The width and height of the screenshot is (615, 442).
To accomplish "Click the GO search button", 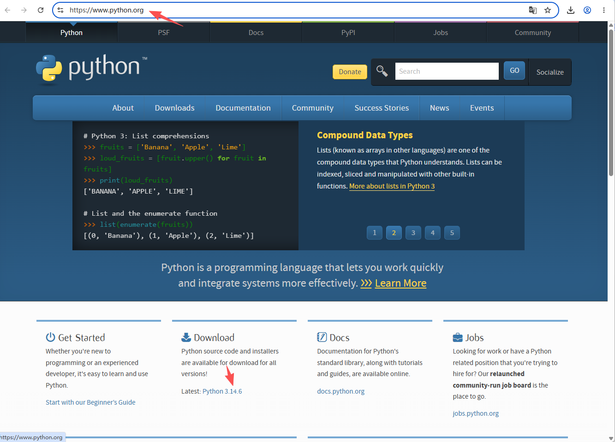I will click(x=514, y=71).
